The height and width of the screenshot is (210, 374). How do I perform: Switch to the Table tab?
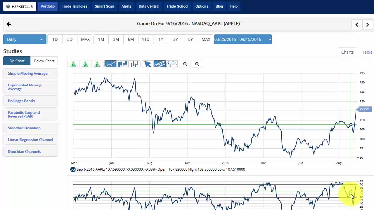pos(367,52)
